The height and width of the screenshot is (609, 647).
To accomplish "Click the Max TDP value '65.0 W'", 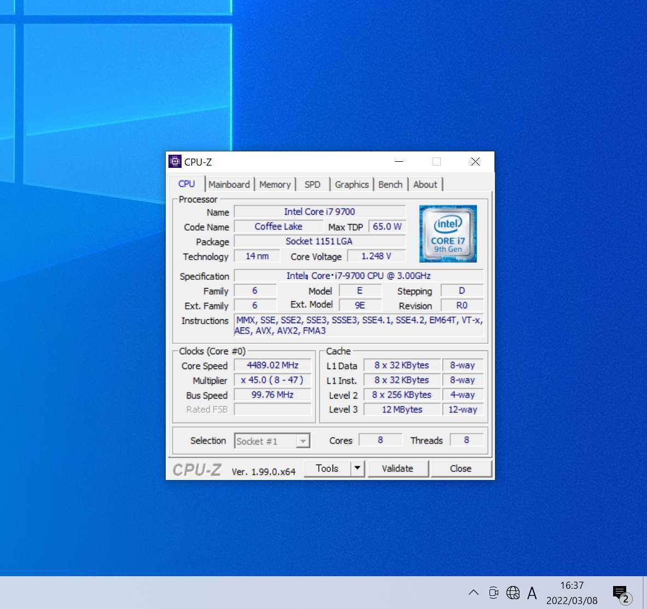I will (x=387, y=226).
